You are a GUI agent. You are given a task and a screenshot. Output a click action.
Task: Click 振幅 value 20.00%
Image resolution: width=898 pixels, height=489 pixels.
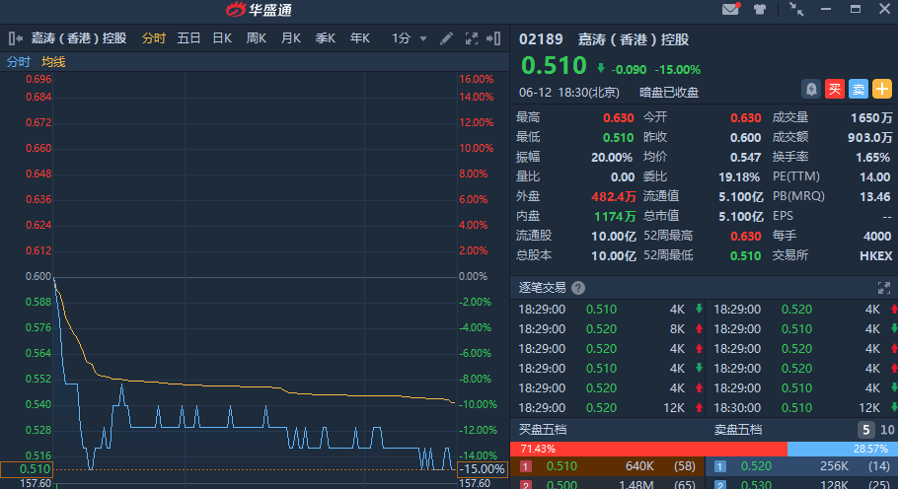(611, 158)
